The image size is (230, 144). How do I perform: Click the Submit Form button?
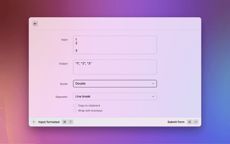click(x=176, y=122)
